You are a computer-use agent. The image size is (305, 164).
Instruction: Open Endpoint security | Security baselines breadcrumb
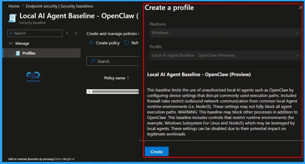click(59, 6)
